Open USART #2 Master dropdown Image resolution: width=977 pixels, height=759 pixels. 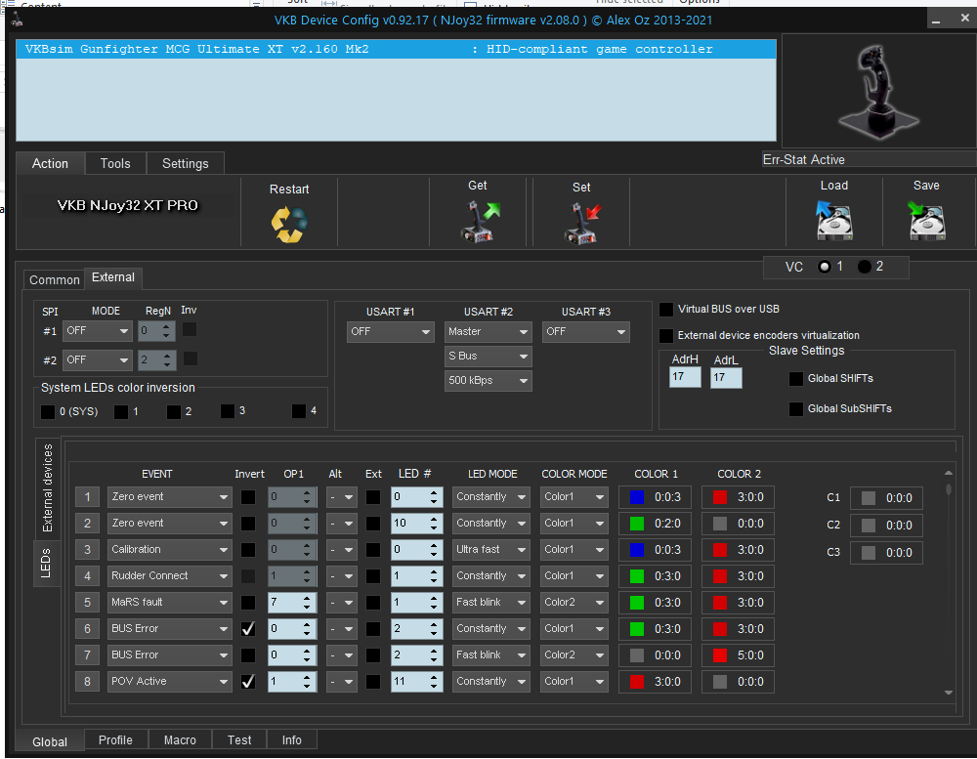click(x=488, y=331)
